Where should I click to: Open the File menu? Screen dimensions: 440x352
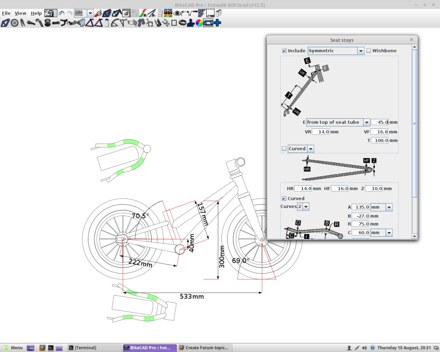(x=6, y=13)
